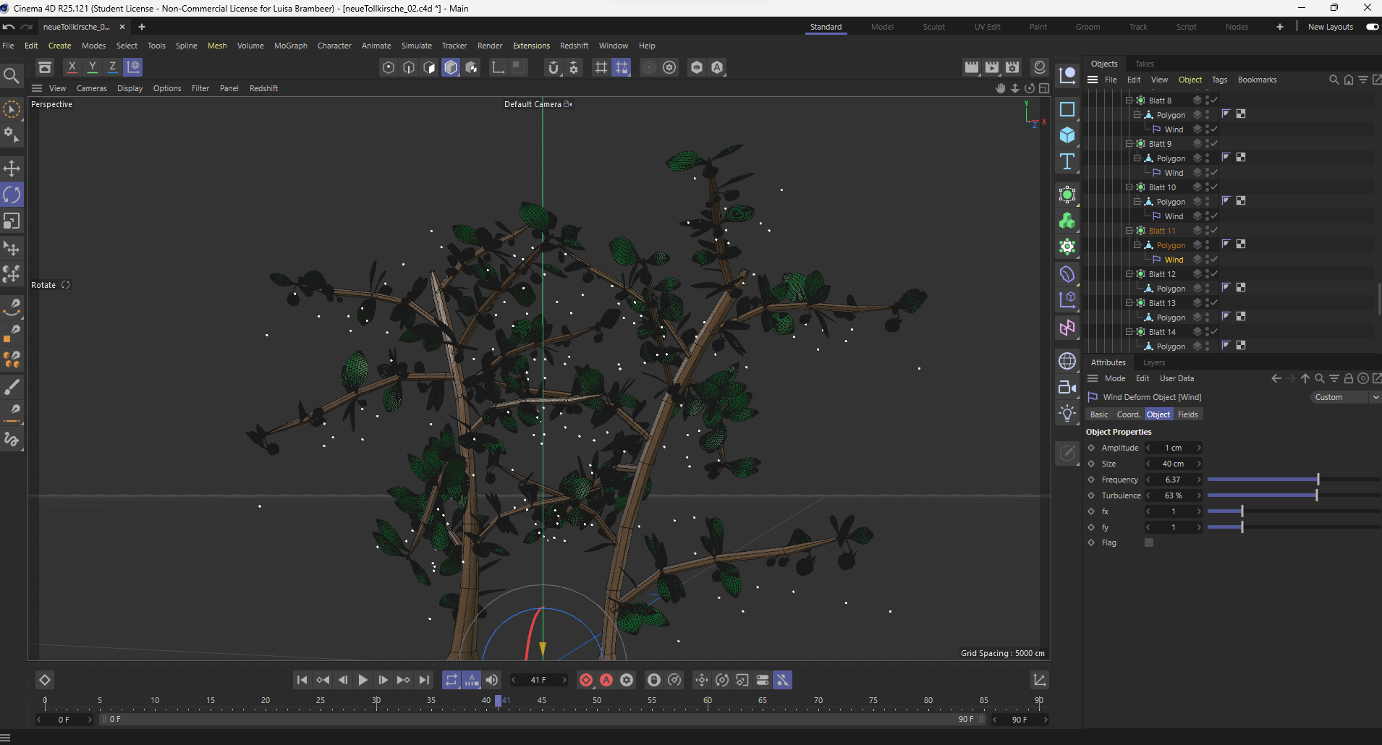Collapse the Blatt 13 tree node

pyautogui.click(x=1129, y=303)
